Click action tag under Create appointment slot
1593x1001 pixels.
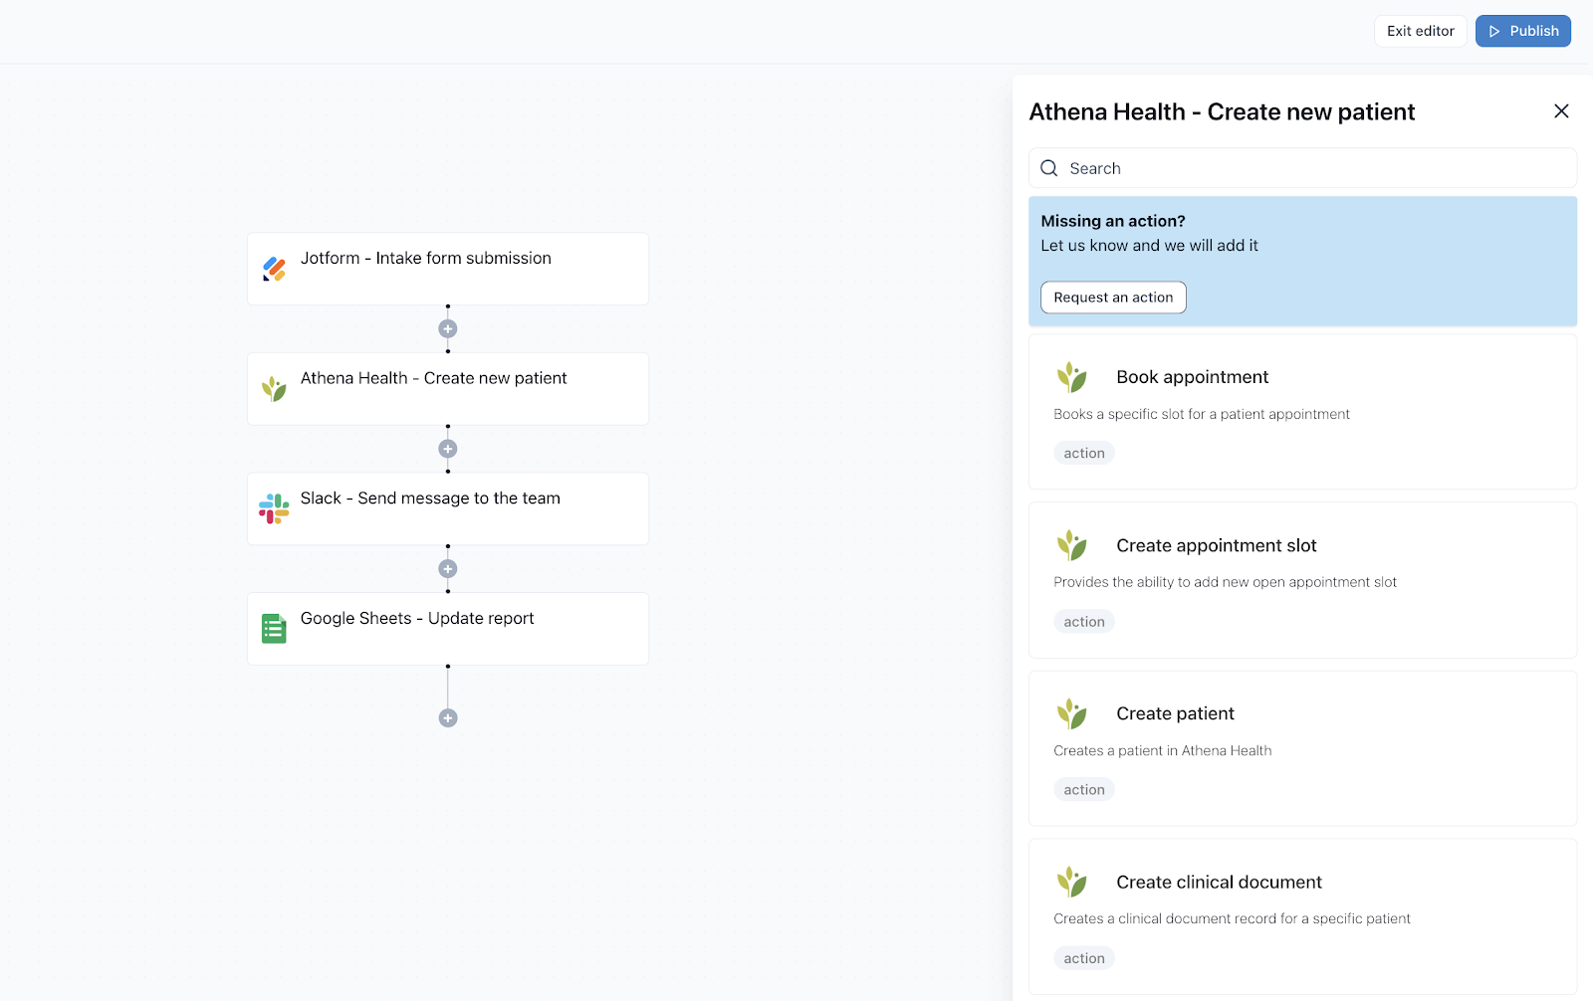(x=1084, y=622)
